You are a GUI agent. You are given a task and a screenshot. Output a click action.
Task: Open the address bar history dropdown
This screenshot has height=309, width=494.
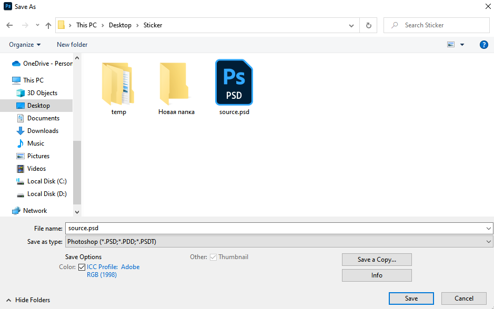coord(351,26)
